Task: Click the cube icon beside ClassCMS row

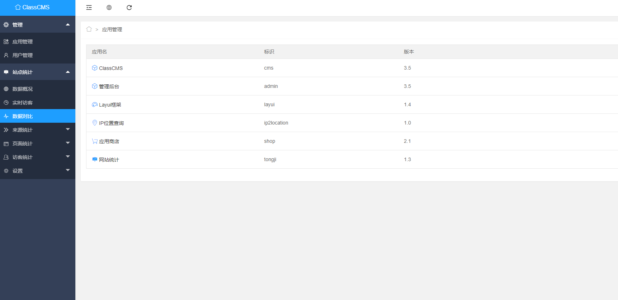Action: tap(95, 68)
